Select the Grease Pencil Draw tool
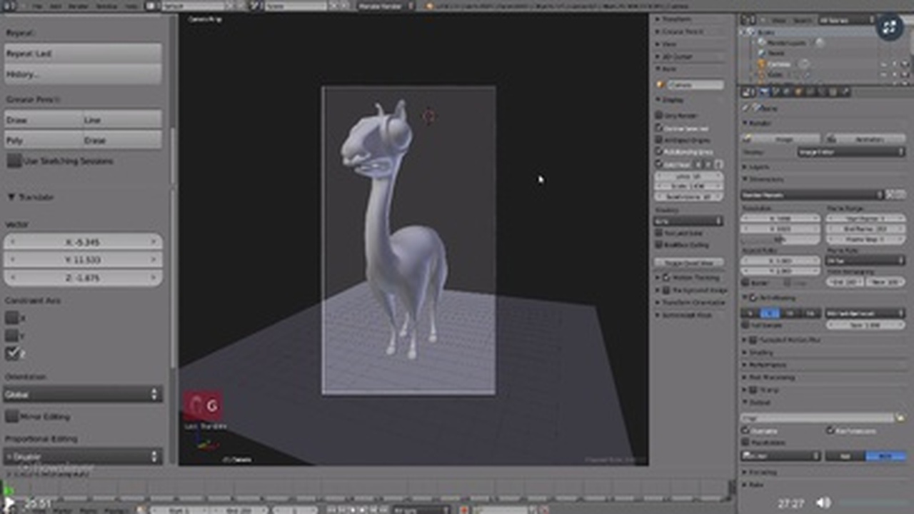914x514 pixels. (x=43, y=120)
